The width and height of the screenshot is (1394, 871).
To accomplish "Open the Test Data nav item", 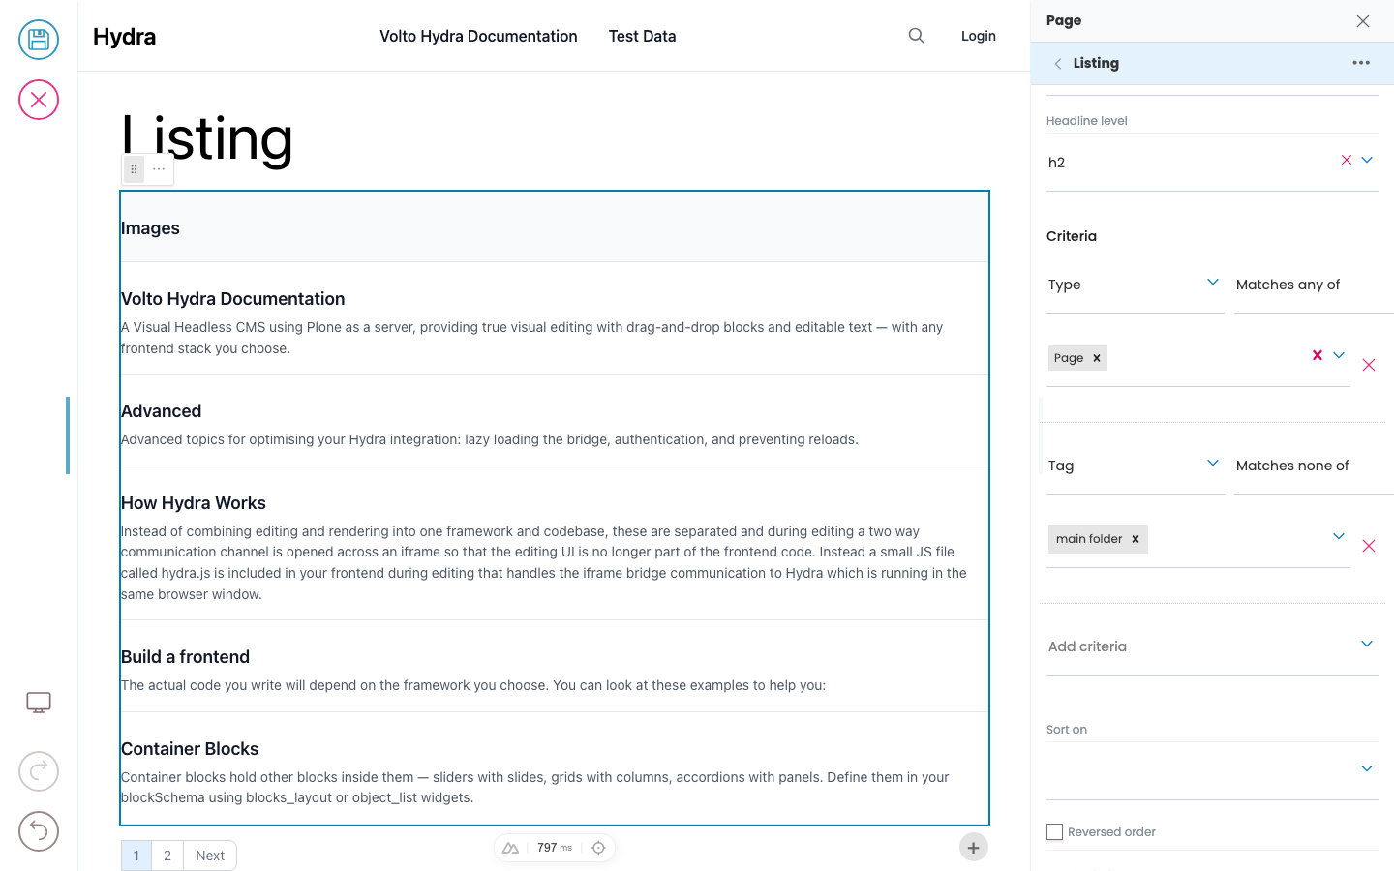I will pos(643,36).
